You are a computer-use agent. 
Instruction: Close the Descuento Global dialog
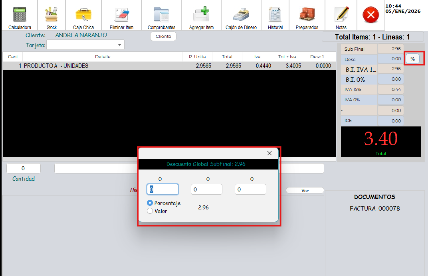(x=269, y=153)
